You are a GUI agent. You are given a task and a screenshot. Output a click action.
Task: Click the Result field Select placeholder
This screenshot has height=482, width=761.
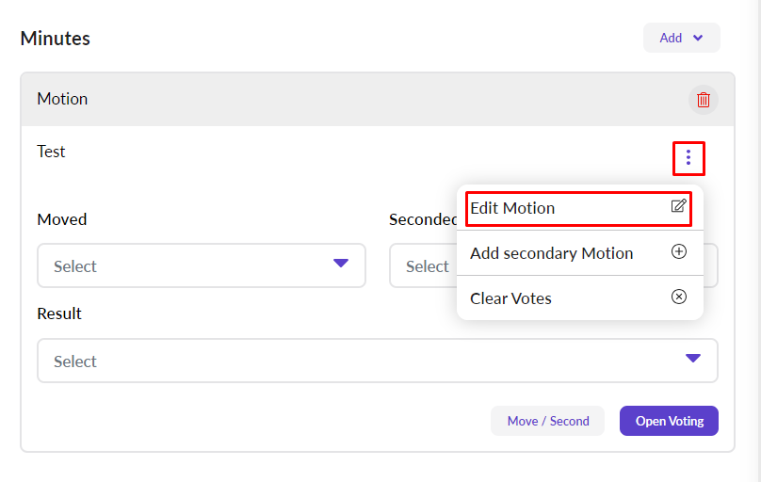coord(75,361)
